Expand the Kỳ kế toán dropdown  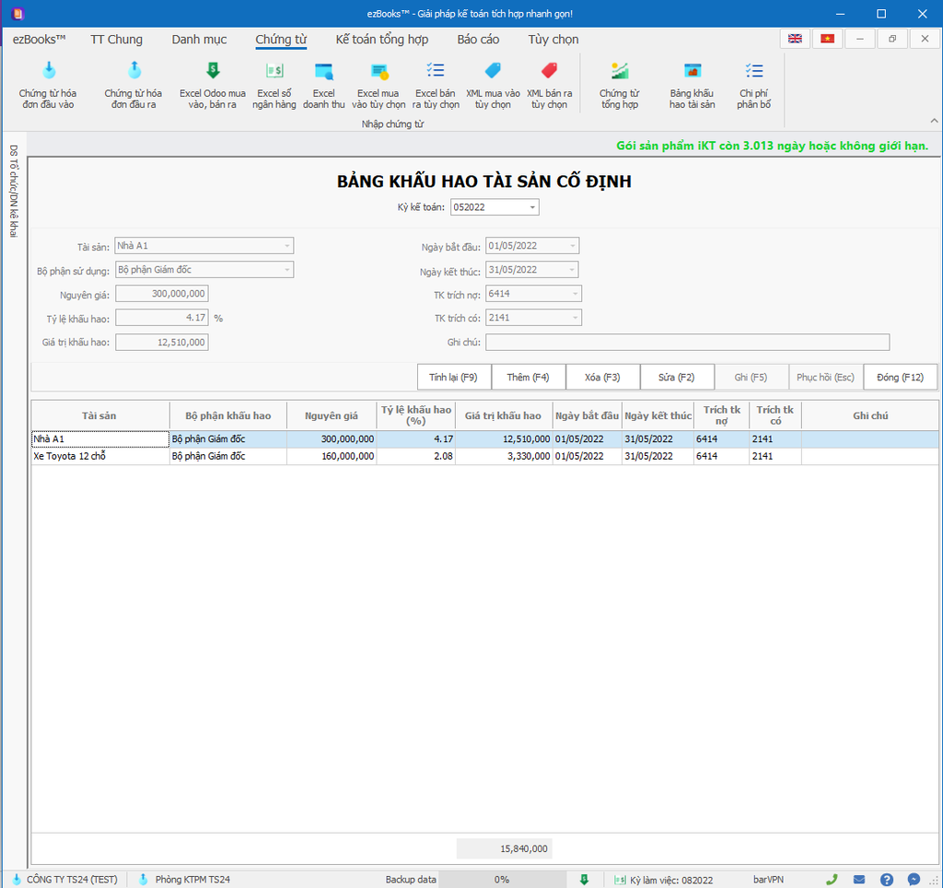(x=532, y=208)
